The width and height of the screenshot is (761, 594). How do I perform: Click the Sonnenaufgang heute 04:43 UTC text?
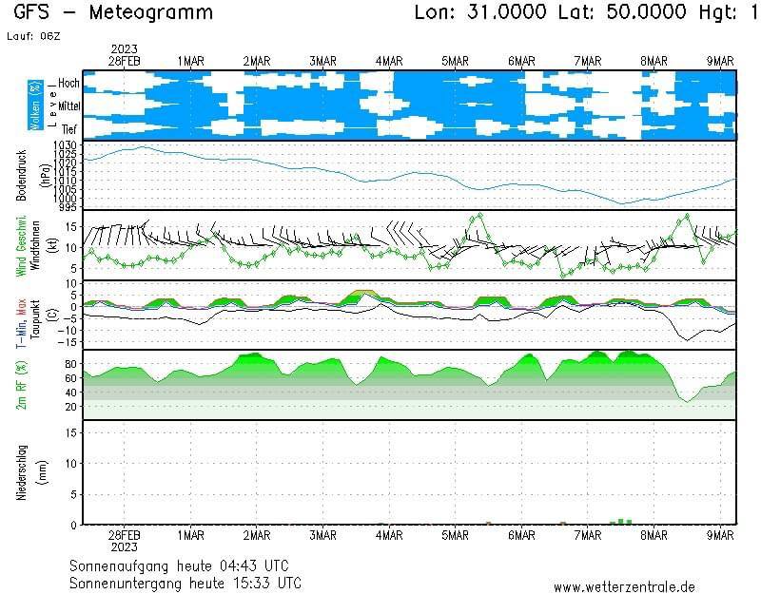pos(186,565)
